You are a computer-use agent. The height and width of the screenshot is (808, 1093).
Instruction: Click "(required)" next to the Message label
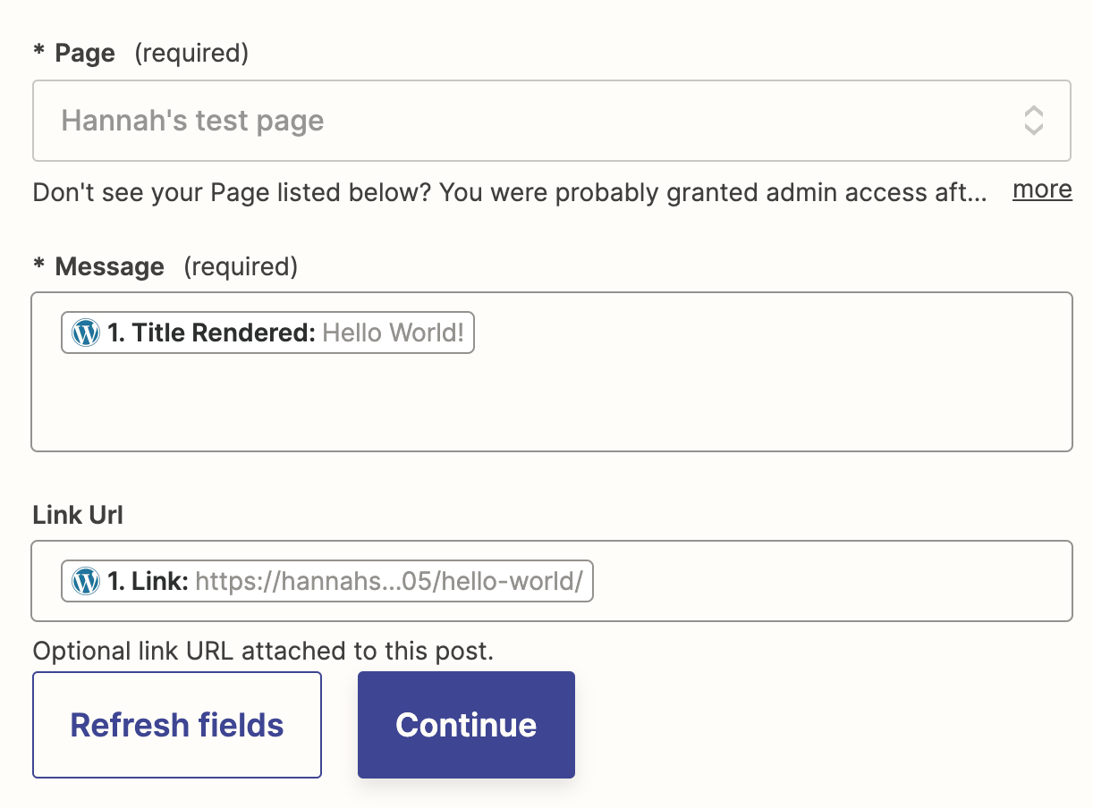click(x=241, y=266)
